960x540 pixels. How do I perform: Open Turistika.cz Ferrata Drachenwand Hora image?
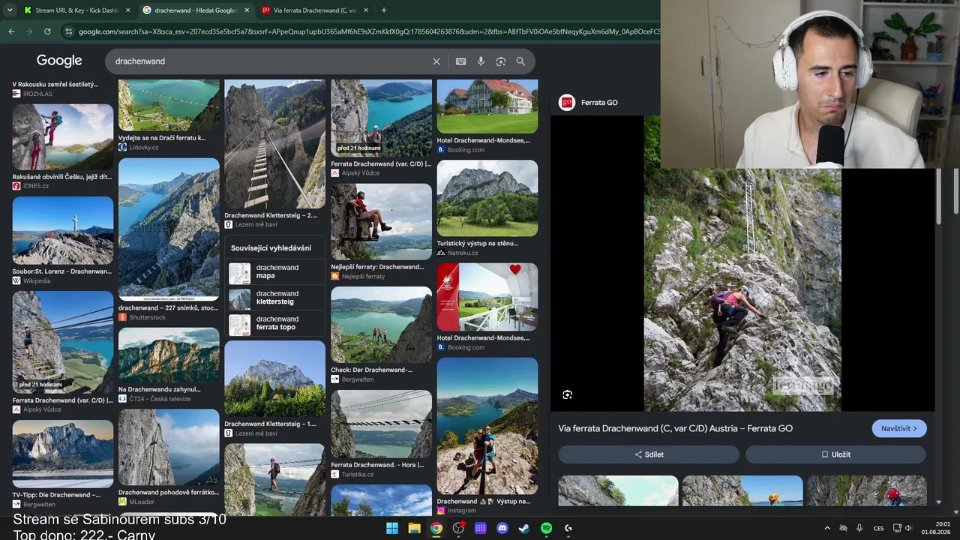[381, 424]
